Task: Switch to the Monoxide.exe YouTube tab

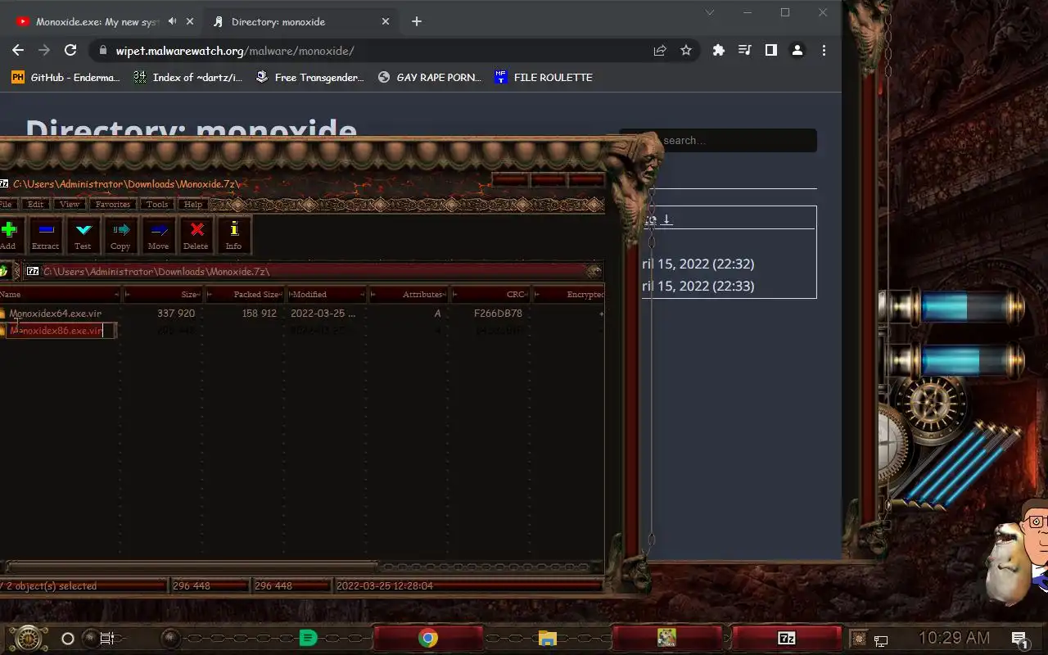Action: tap(97, 22)
